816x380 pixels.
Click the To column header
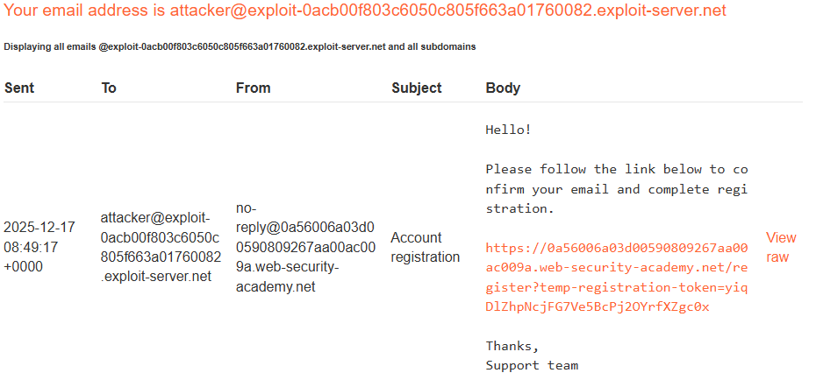point(109,88)
